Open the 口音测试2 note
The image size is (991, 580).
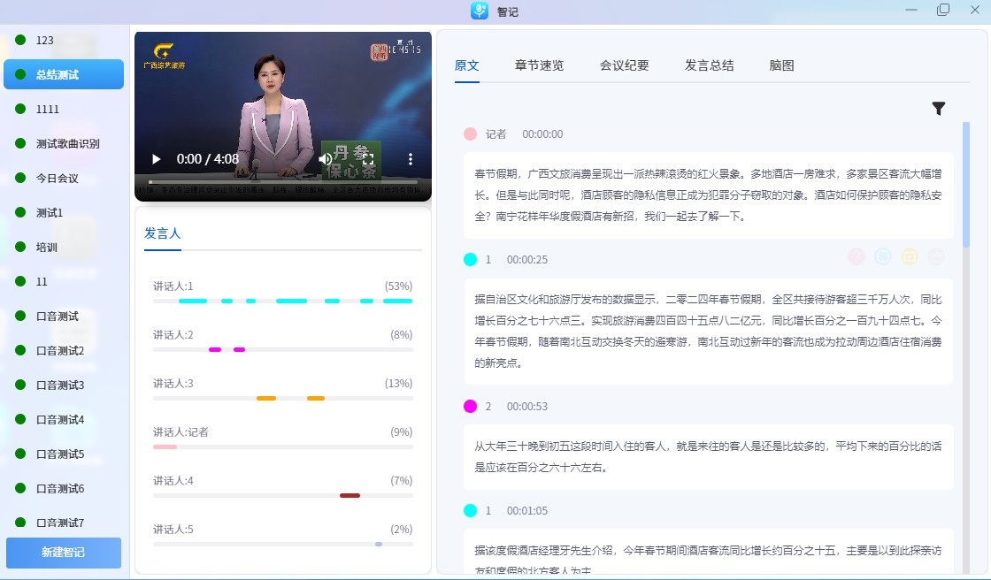coord(64,351)
